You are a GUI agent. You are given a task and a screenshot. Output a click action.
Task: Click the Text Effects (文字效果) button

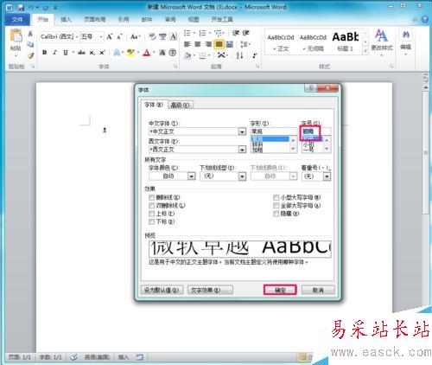[x=210, y=290]
